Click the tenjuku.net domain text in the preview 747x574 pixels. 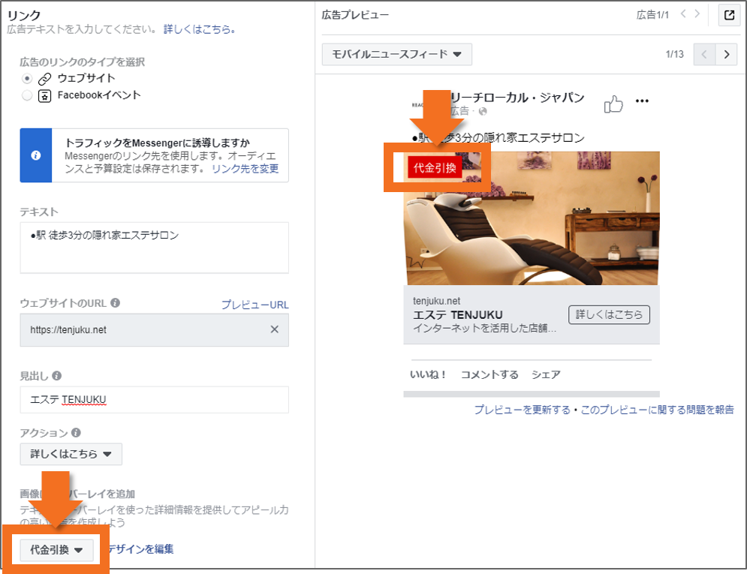(436, 301)
